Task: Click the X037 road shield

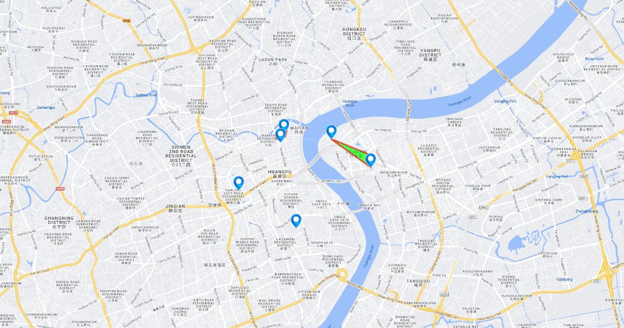Action: [584, 176]
